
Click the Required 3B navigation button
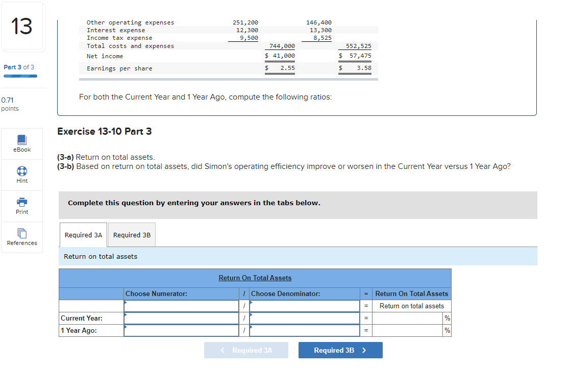pyautogui.click(x=340, y=350)
